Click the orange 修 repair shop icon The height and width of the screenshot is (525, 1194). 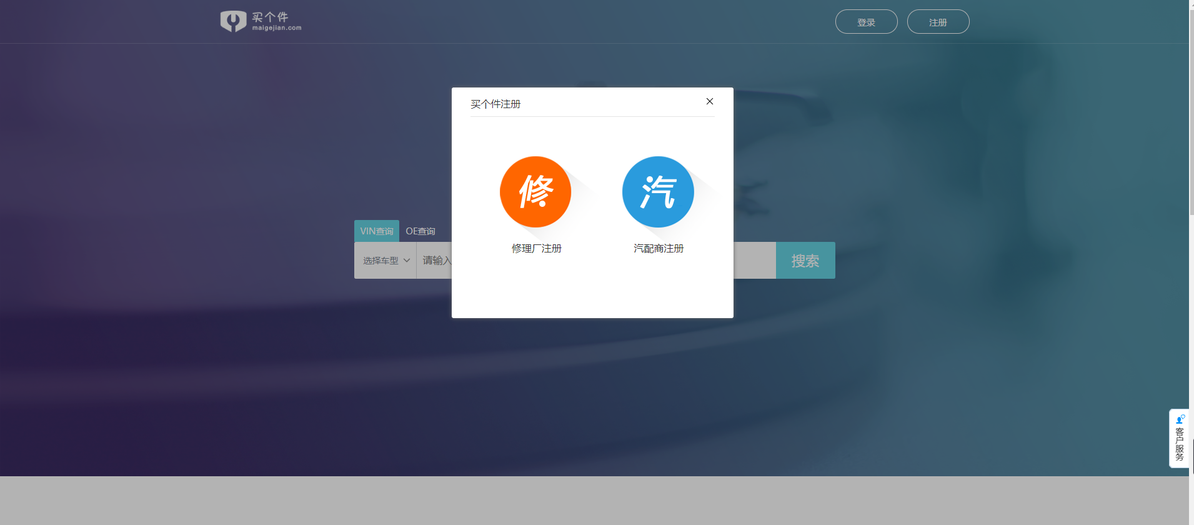click(x=535, y=192)
